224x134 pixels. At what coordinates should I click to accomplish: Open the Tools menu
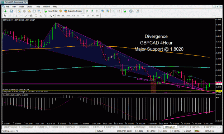38,6
